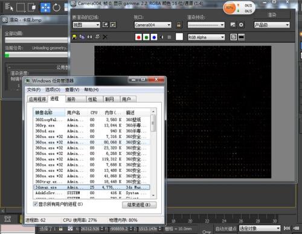Toggle 显示所有用户的进程 checkbox

[36, 204]
